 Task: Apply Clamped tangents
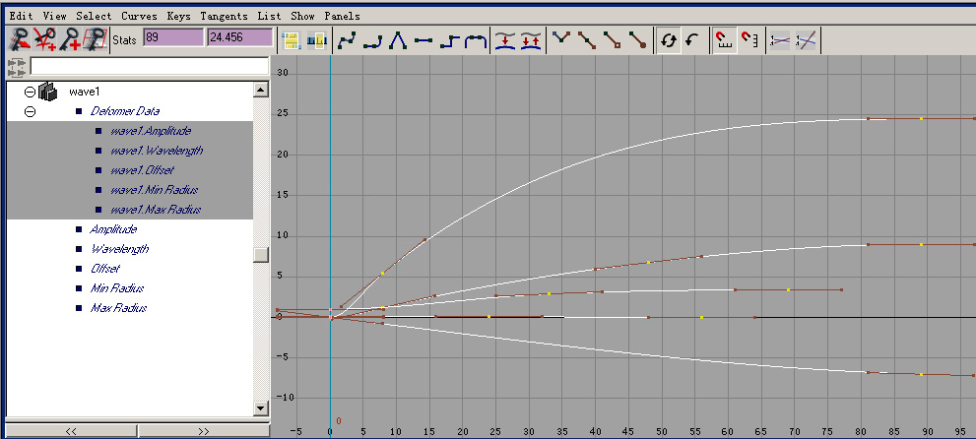(373, 41)
